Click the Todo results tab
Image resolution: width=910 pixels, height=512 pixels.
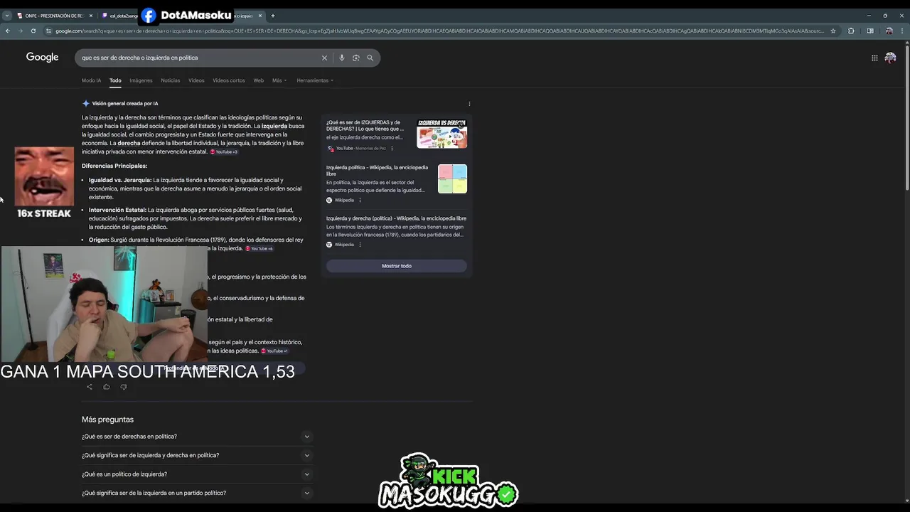pyautogui.click(x=115, y=80)
